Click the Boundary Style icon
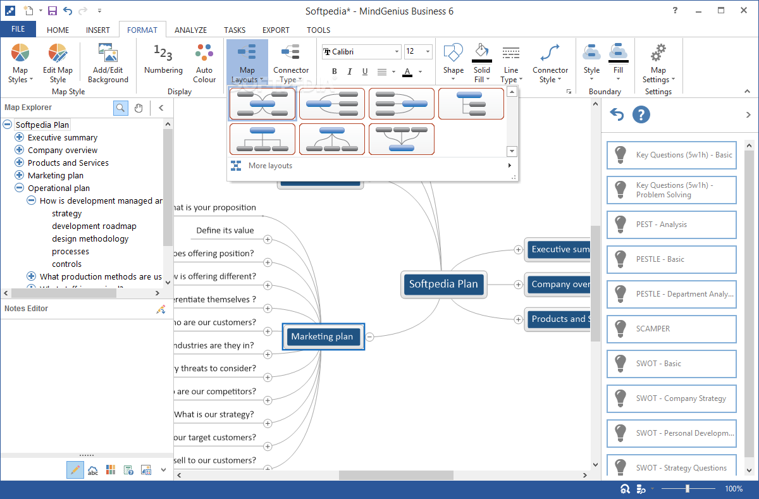Viewport: 759px width, 499px height. coord(592,52)
